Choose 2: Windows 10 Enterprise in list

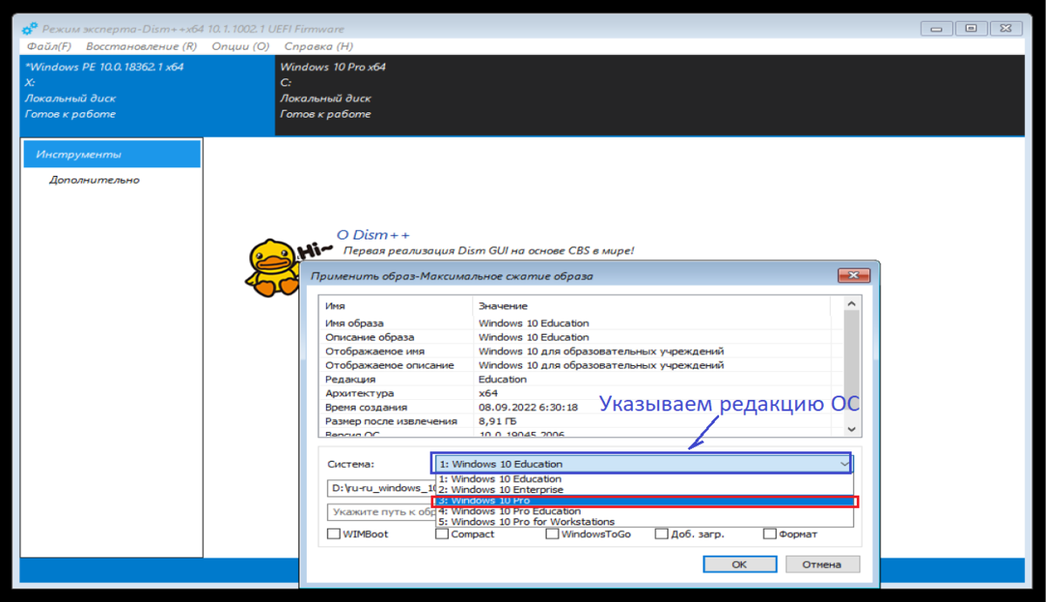point(644,490)
